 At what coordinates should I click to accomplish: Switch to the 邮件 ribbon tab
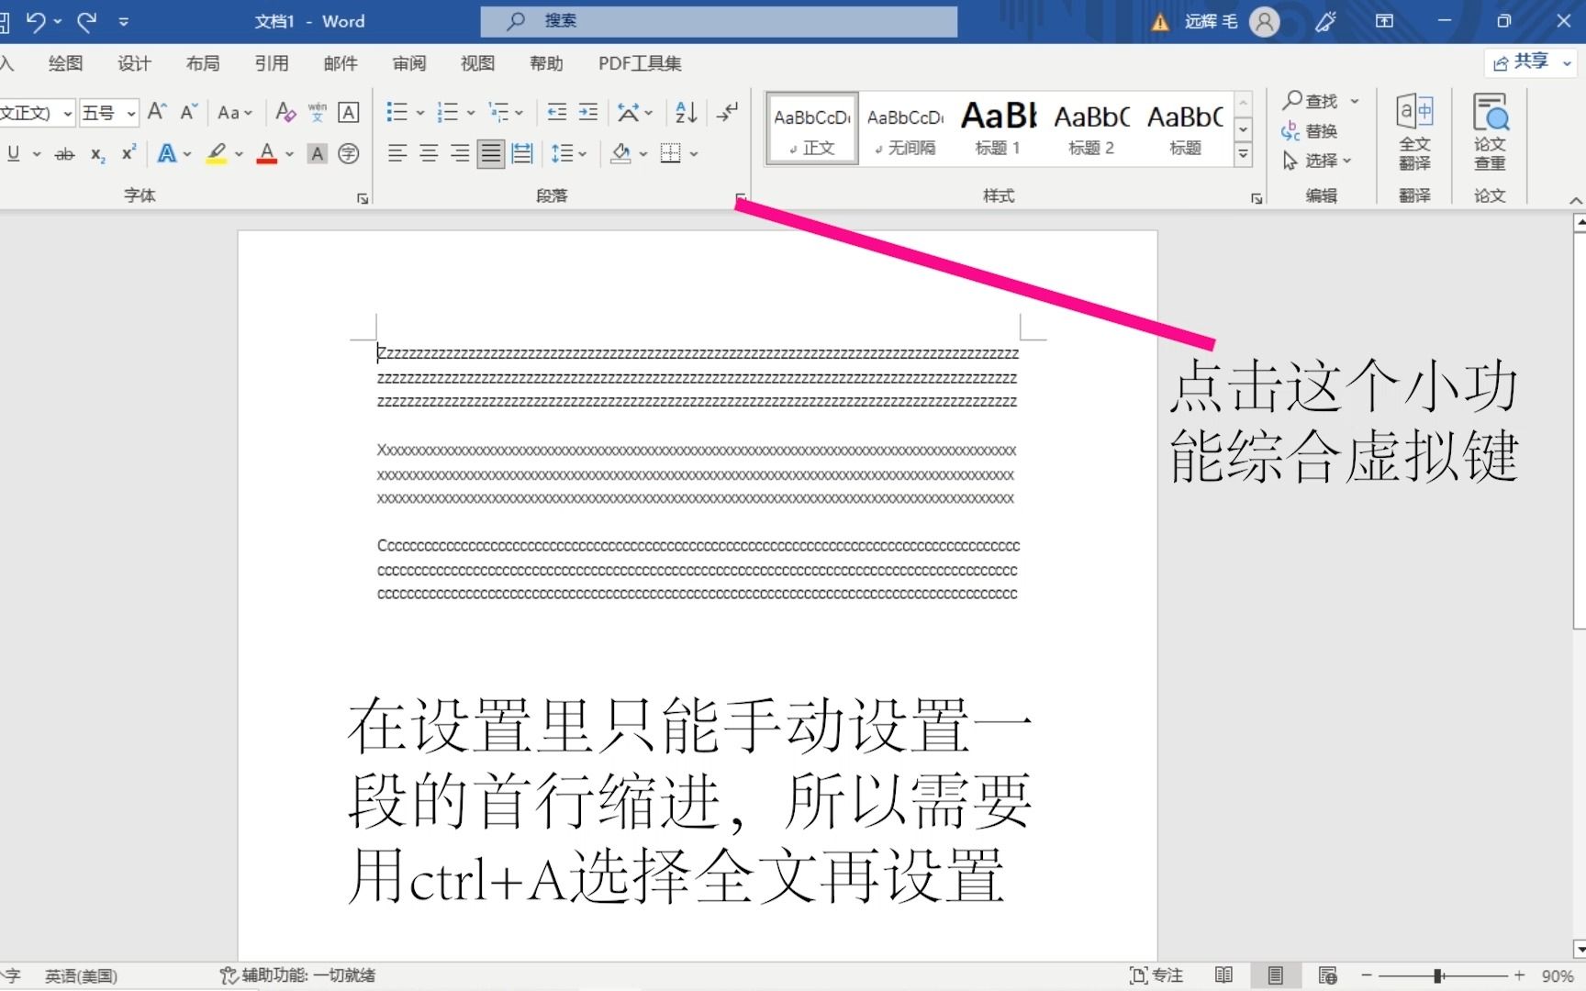click(x=341, y=63)
